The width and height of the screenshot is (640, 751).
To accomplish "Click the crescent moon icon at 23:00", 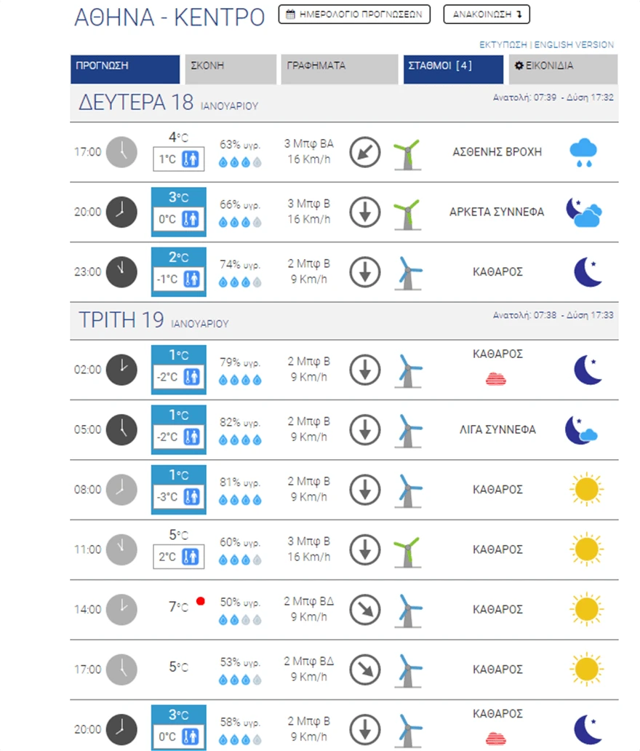I will pyautogui.click(x=585, y=271).
